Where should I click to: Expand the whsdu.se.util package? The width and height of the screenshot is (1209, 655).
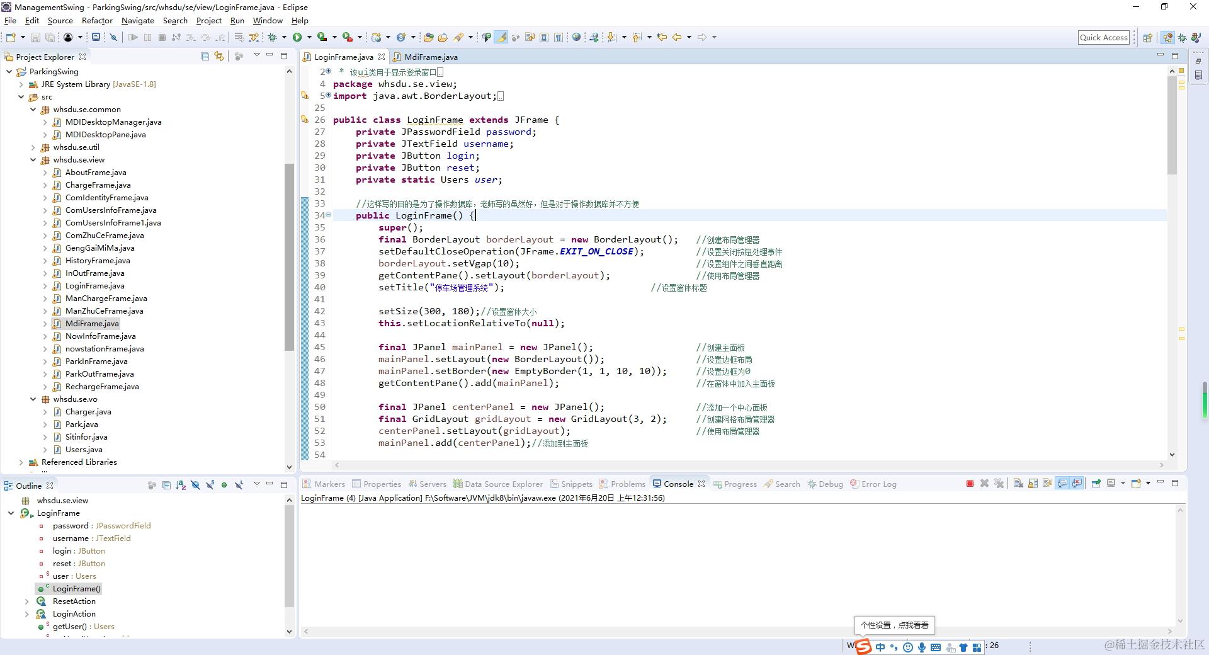[x=33, y=147]
